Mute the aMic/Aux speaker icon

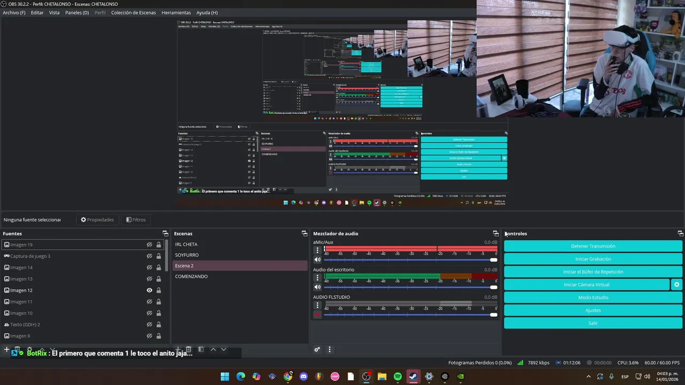point(317,260)
